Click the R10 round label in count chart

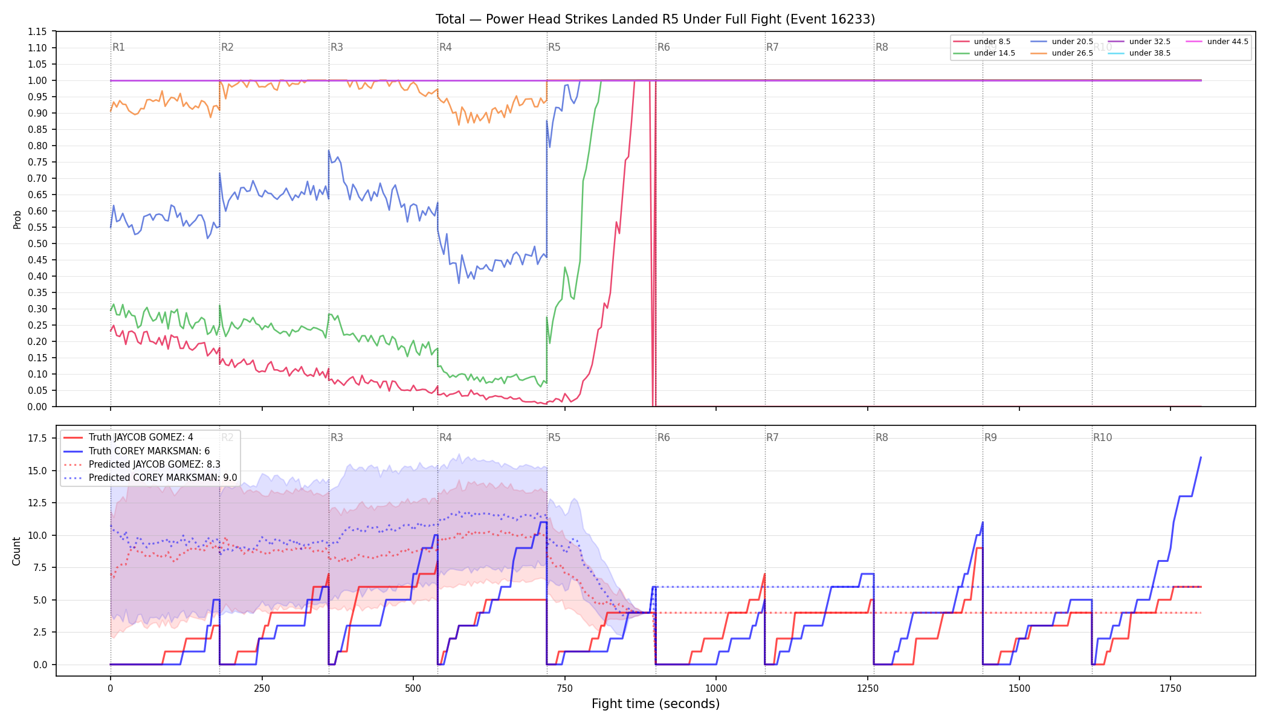(1102, 437)
